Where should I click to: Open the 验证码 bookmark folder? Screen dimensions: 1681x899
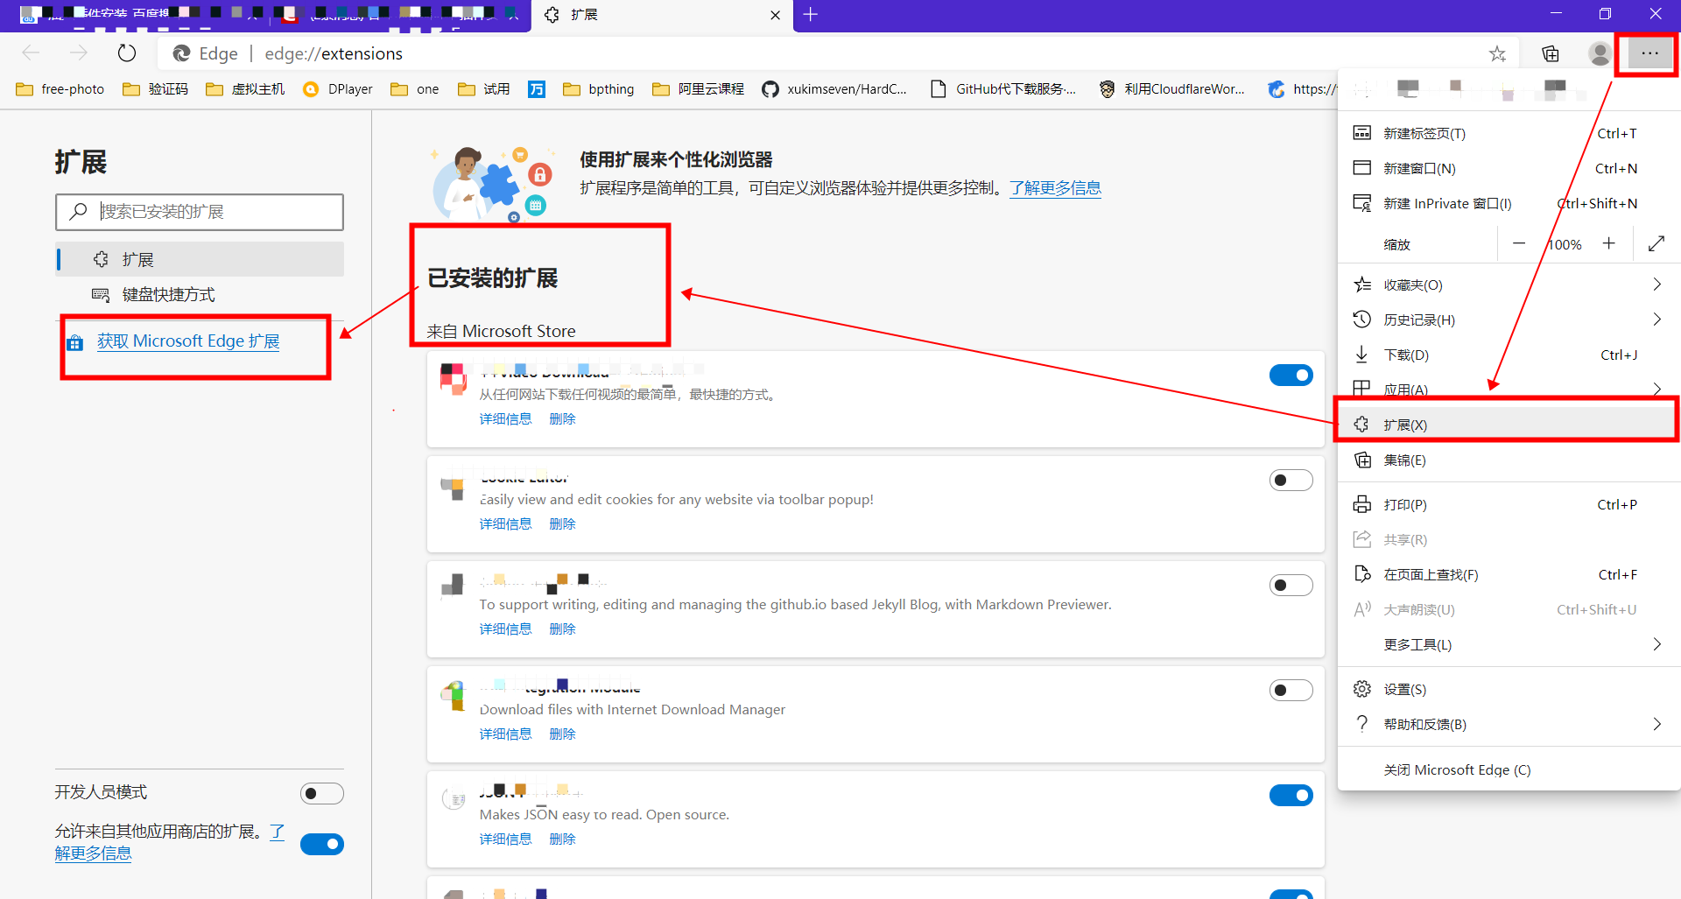(156, 89)
